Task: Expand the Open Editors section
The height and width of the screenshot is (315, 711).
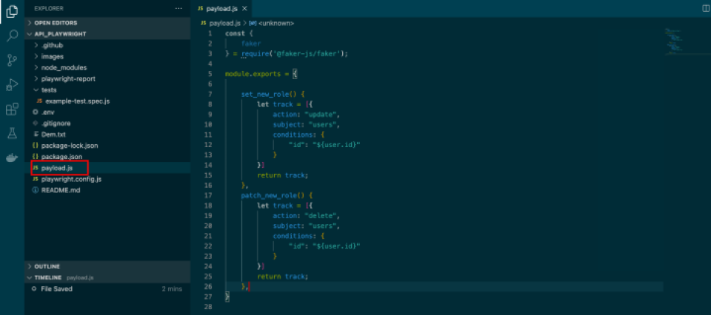Action: (107, 23)
